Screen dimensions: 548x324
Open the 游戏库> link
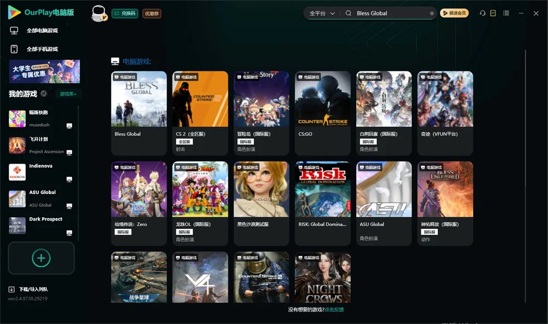tap(68, 94)
